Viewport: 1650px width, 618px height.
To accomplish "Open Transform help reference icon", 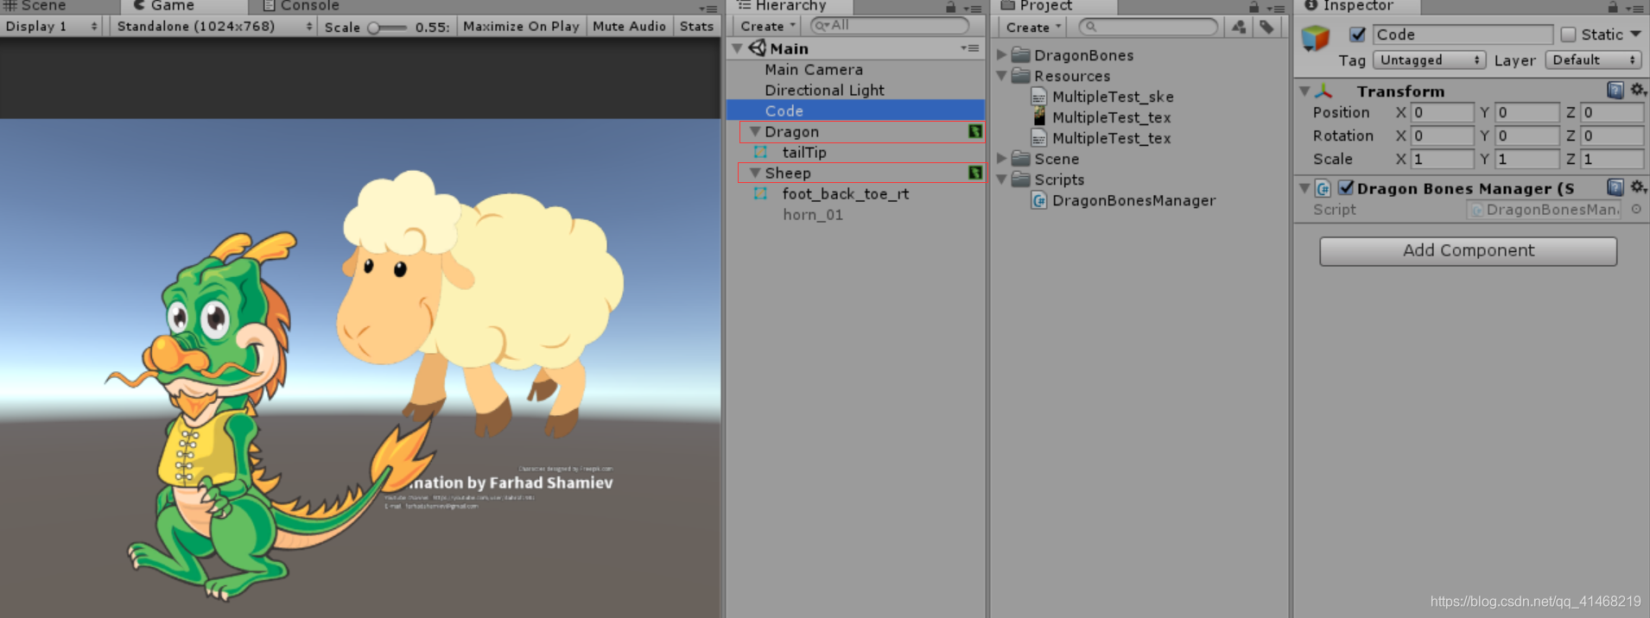I will click(1615, 90).
